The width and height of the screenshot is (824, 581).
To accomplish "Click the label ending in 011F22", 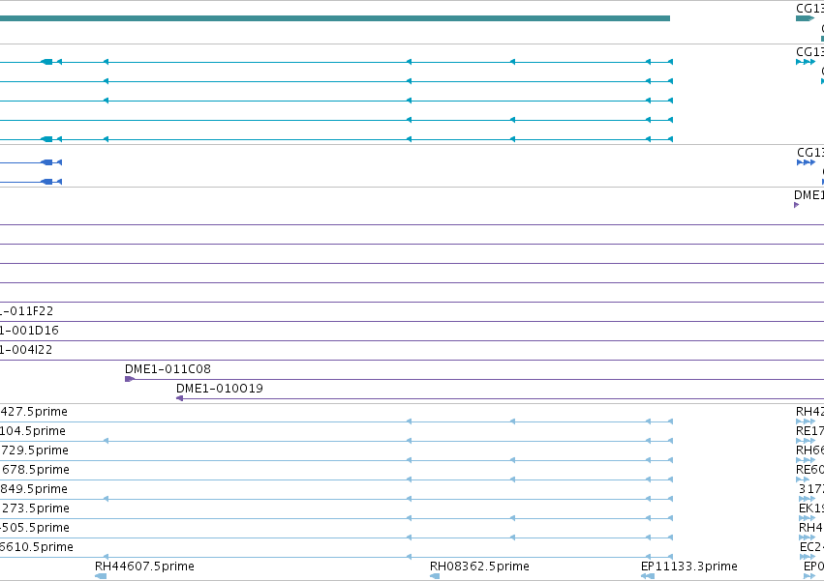I will pos(26,311).
